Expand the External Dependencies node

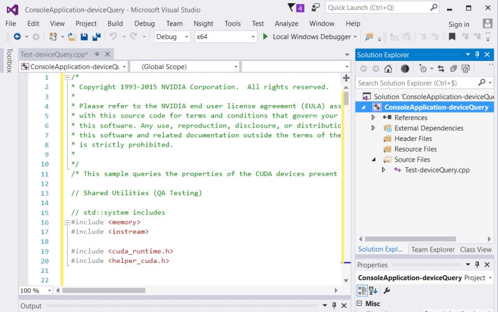(373, 128)
